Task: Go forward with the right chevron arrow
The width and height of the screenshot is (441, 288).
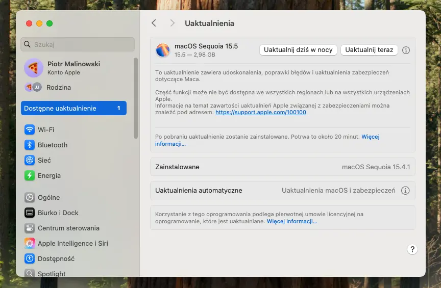Action: pos(173,23)
